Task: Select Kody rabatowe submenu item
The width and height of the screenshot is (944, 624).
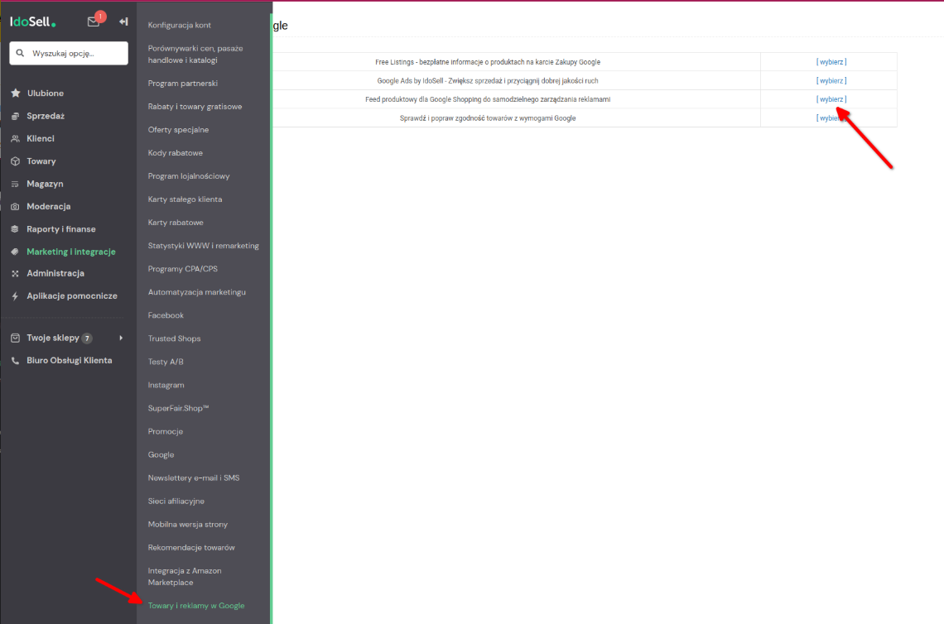Action: tap(176, 153)
